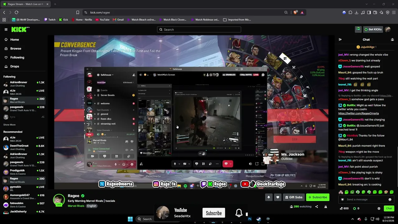This screenshot has width=398, height=224.
Task: Open the YouTube bookmark
Action: coord(102,20)
